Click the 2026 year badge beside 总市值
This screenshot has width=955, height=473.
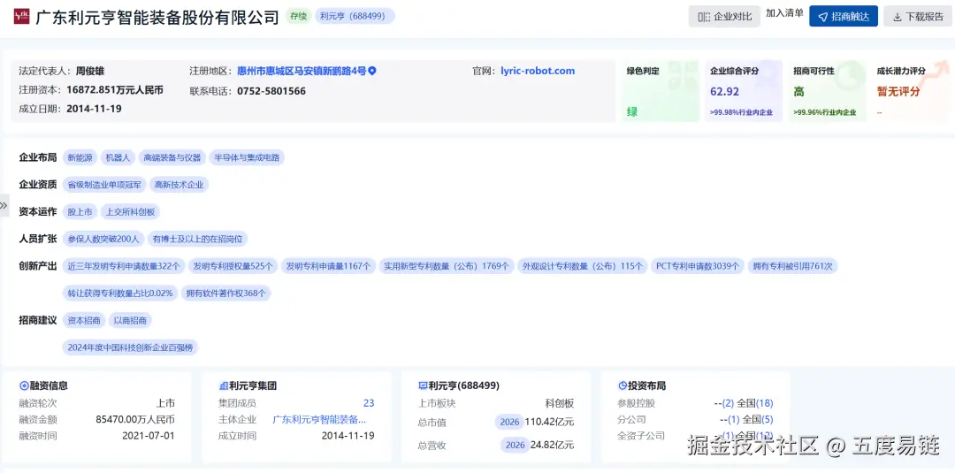point(509,421)
